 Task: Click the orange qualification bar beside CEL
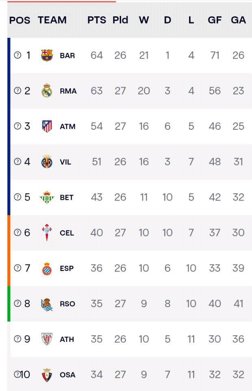tap(9, 233)
